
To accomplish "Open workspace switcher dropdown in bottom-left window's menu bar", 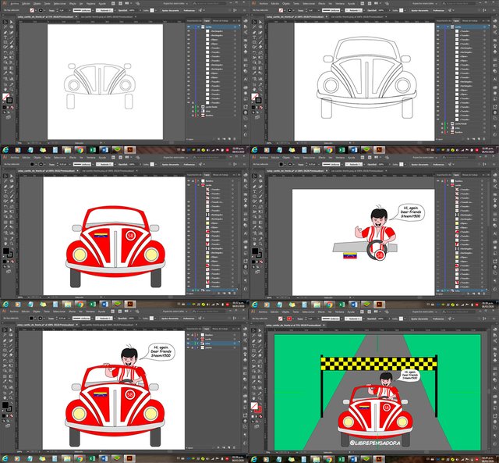I will coord(175,311).
